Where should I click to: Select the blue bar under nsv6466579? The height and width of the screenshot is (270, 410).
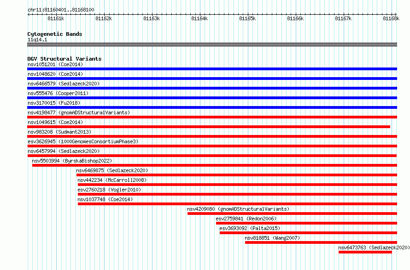tap(212, 88)
